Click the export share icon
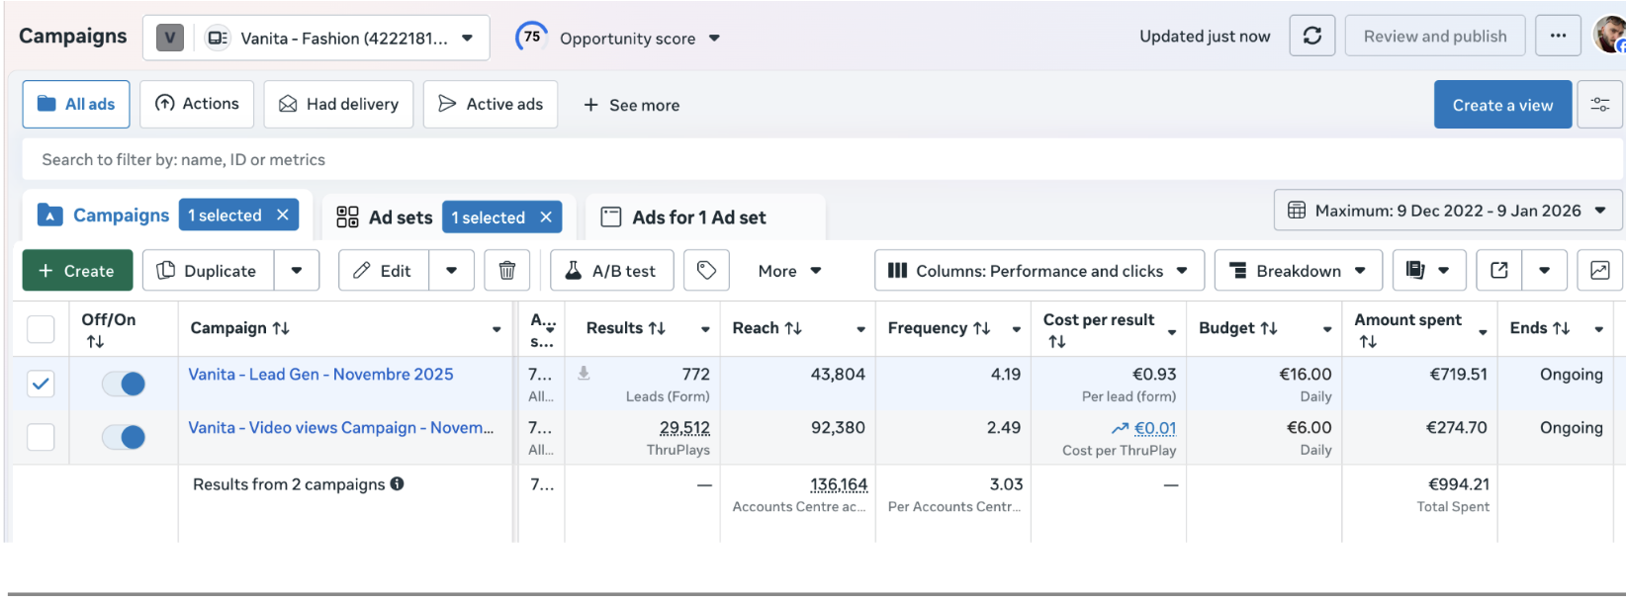Image resolution: width=1626 pixels, height=605 pixels. (1499, 271)
